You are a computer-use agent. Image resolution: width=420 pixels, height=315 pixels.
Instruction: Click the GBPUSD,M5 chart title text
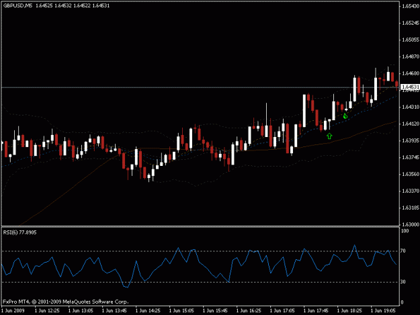point(17,5)
